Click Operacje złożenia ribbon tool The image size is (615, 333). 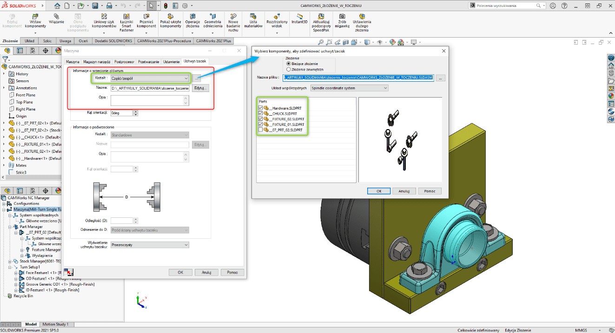[x=192, y=22]
